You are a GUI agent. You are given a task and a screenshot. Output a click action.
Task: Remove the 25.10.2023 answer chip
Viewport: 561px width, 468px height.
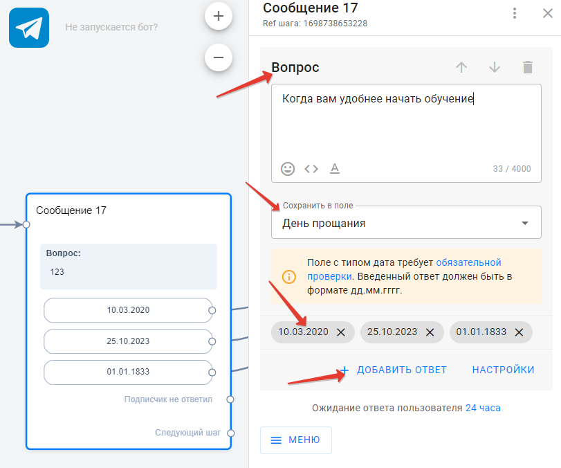coord(430,332)
